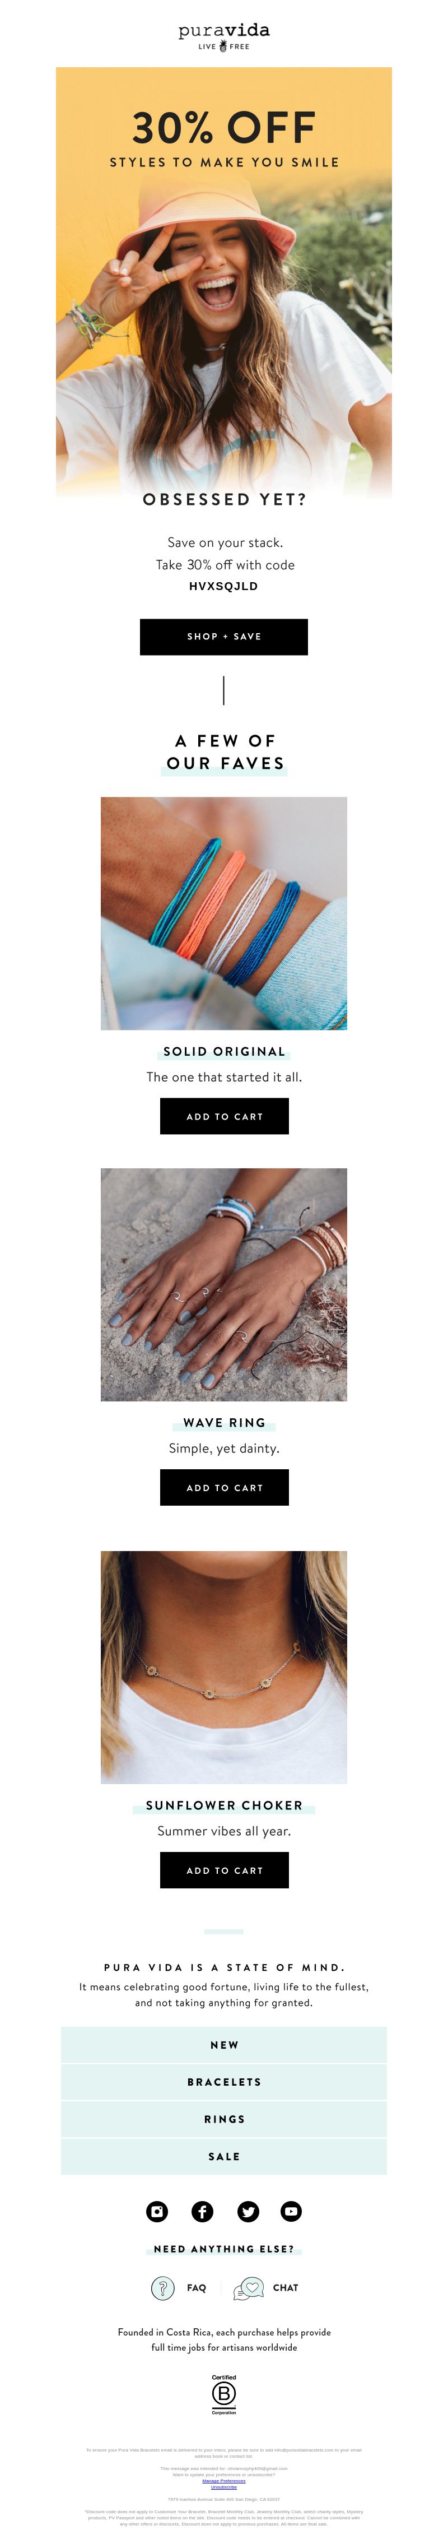Image resolution: width=448 pixels, height=2544 pixels.
Task: Click the Certified B Corporation logo
Action: [224, 2395]
